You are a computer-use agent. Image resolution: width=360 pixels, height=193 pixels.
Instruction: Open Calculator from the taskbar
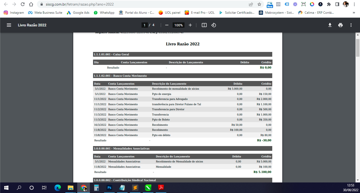pyautogui.click(x=96, y=188)
